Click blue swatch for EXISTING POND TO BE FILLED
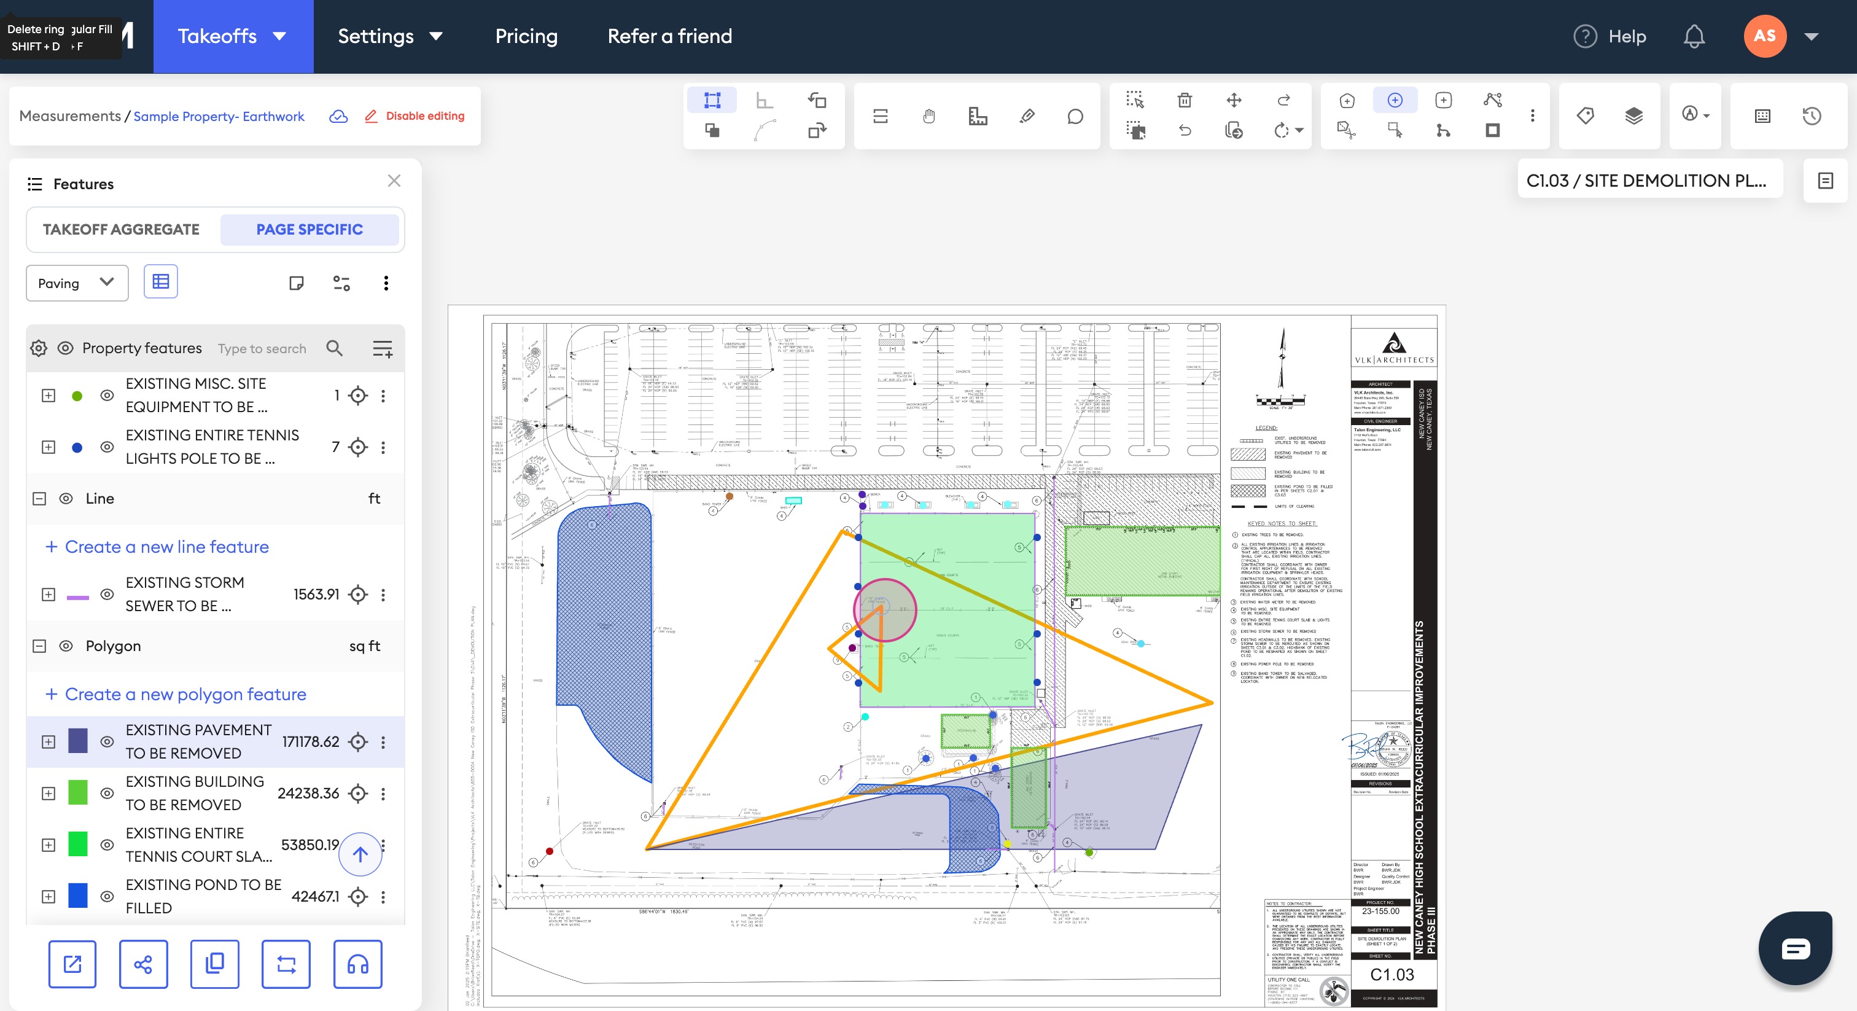 [78, 896]
